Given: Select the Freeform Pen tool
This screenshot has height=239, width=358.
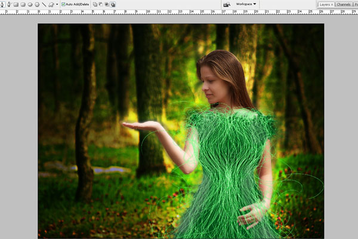Looking at the screenshot, I should [x=9, y=4].
